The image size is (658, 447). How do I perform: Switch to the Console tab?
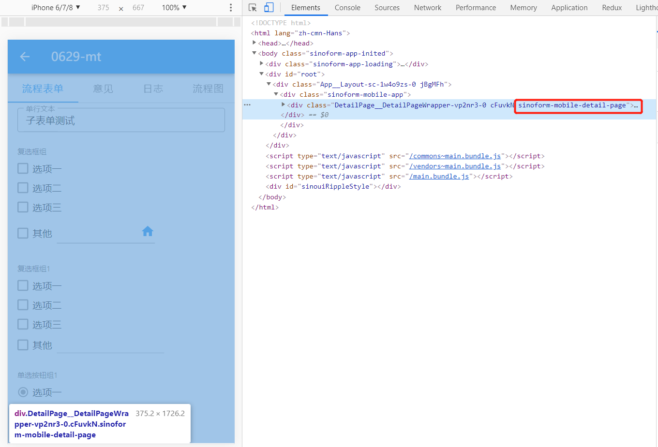tap(347, 8)
